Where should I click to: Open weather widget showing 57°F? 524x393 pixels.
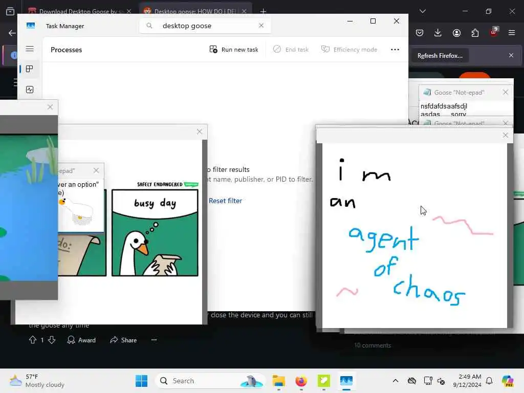(x=37, y=381)
